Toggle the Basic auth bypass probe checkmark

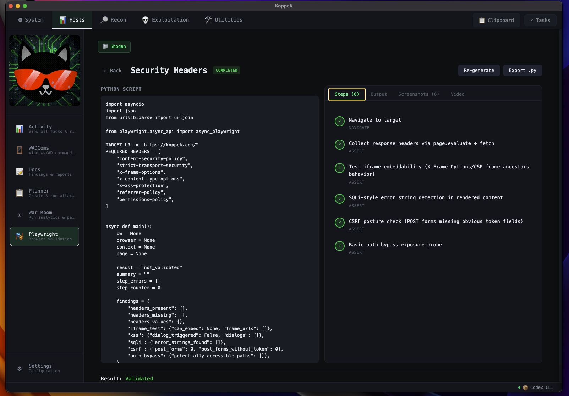pyautogui.click(x=339, y=246)
